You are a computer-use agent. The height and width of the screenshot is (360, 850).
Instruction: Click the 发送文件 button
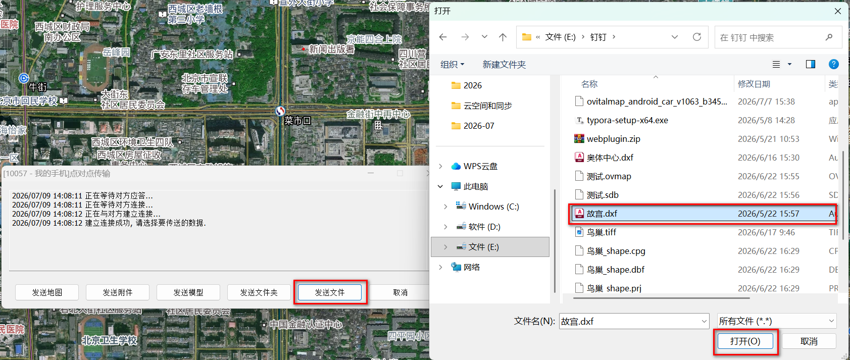330,292
